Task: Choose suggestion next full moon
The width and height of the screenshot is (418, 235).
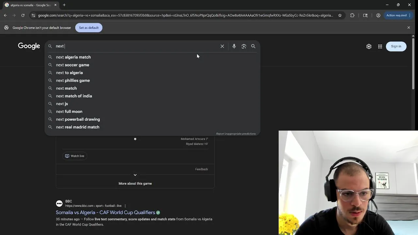Action: 152,112
